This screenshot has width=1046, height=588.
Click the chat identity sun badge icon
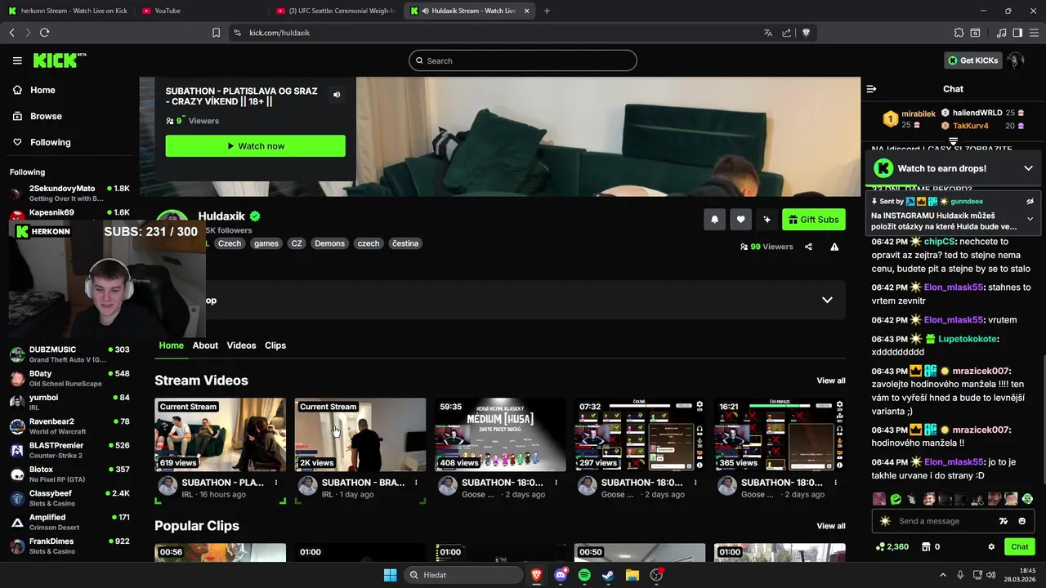pos(885,521)
